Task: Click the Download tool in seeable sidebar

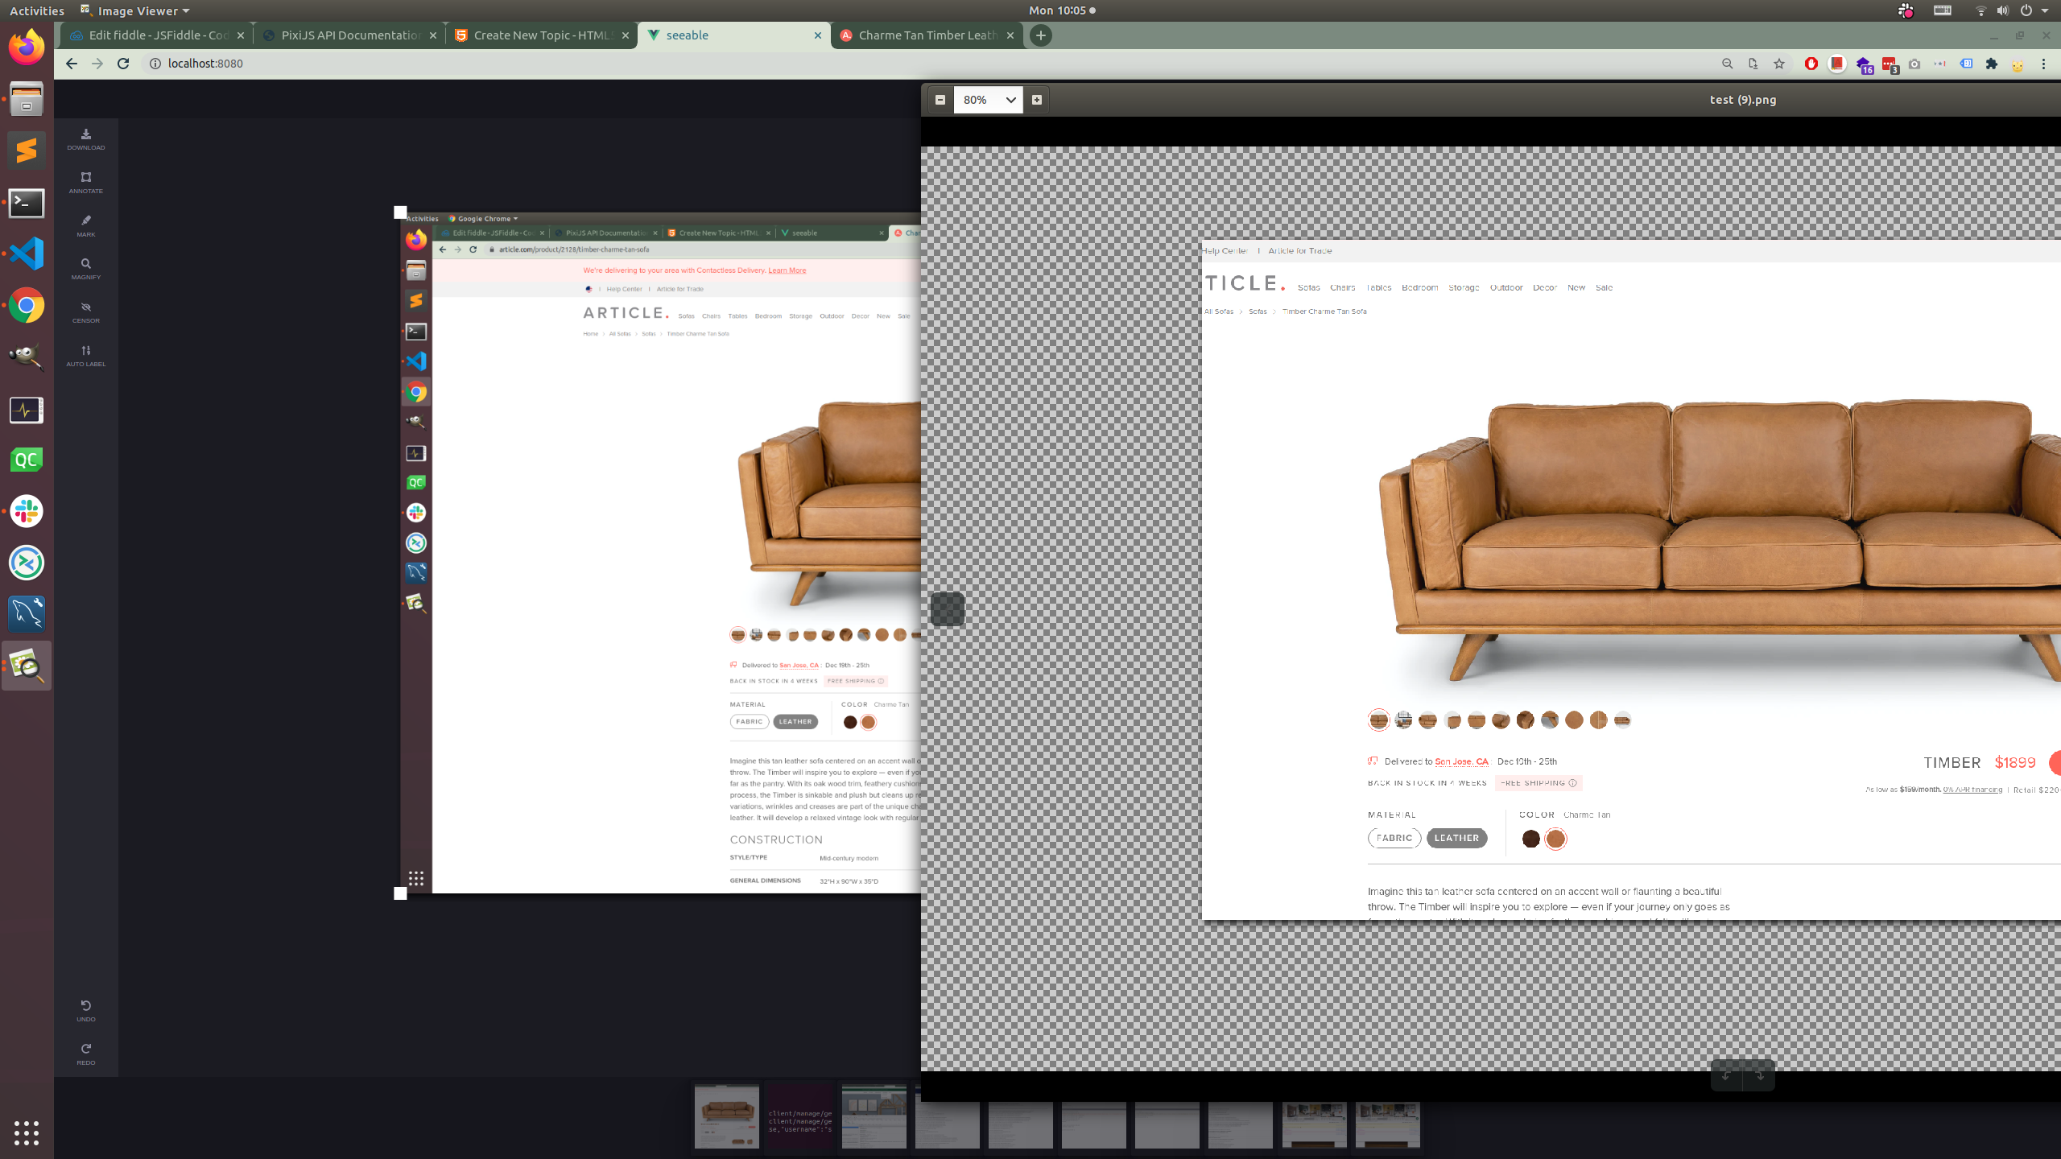Action: point(85,139)
